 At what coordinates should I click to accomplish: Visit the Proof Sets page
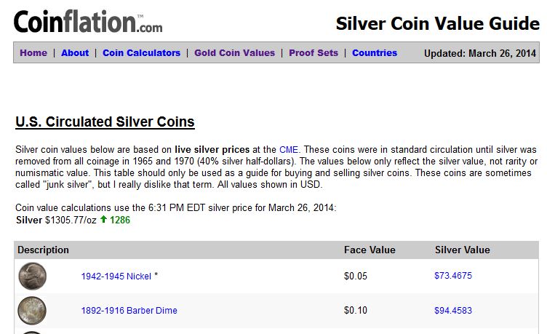pyautogui.click(x=314, y=52)
